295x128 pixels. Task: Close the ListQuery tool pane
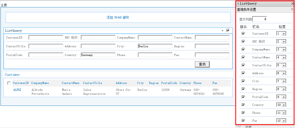pyautogui.click(x=293, y=3)
